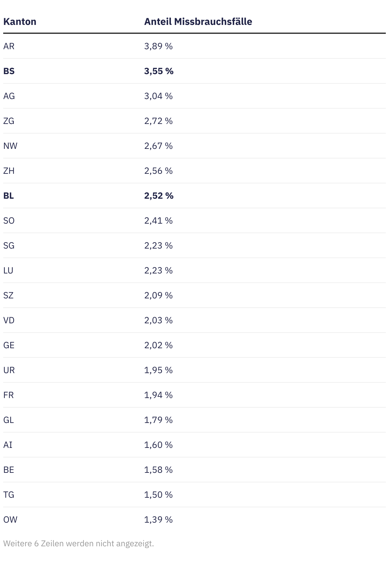Click the bold 3,55 % value
The width and height of the screenshot is (389, 568).
158,71
